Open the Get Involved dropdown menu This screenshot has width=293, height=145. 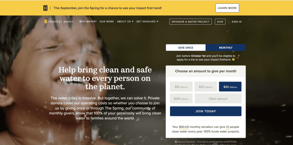click(147, 22)
